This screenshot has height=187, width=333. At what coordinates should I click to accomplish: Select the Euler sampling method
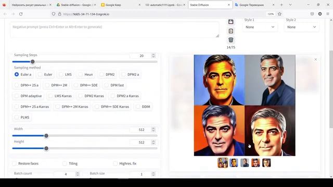pos(45,74)
